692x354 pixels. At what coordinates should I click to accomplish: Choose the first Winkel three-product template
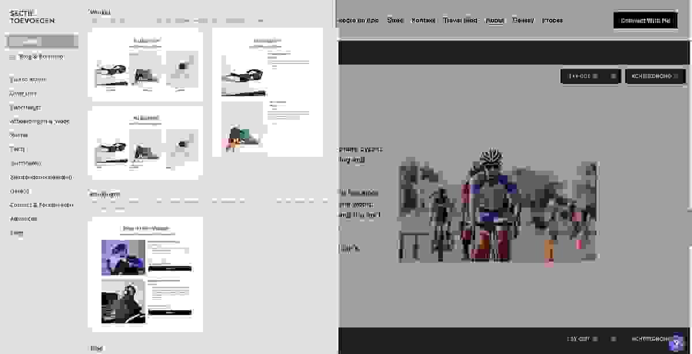tap(146, 65)
